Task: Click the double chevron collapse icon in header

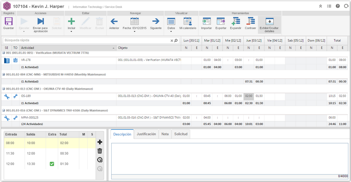Action: click(x=321, y=6)
